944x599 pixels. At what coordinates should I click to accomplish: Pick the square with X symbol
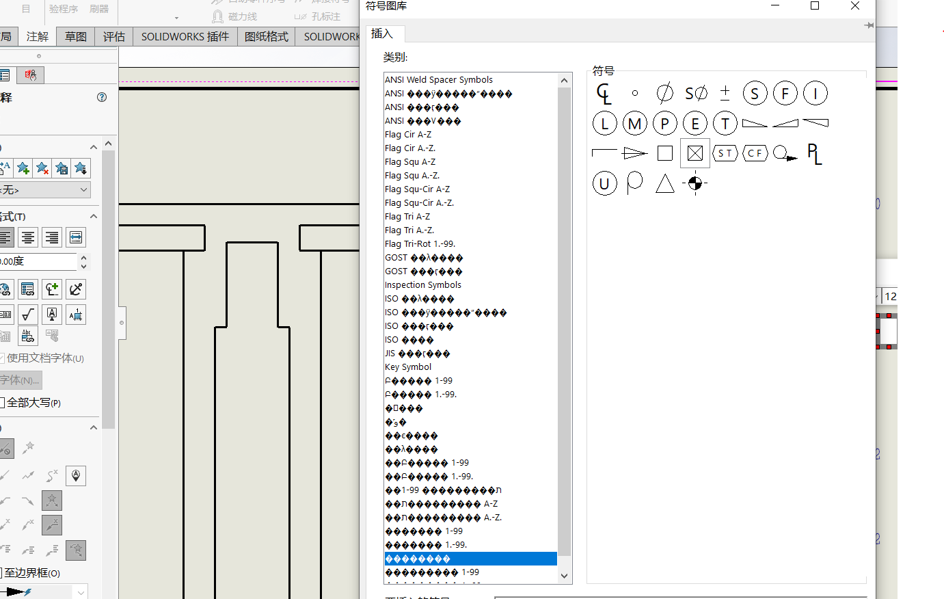click(x=695, y=153)
